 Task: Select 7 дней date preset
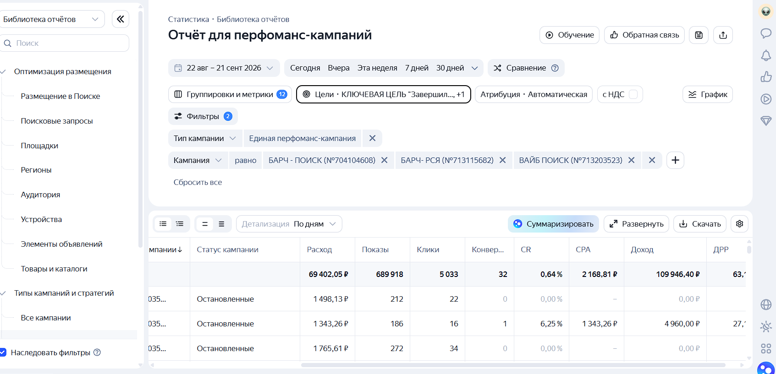417,68
